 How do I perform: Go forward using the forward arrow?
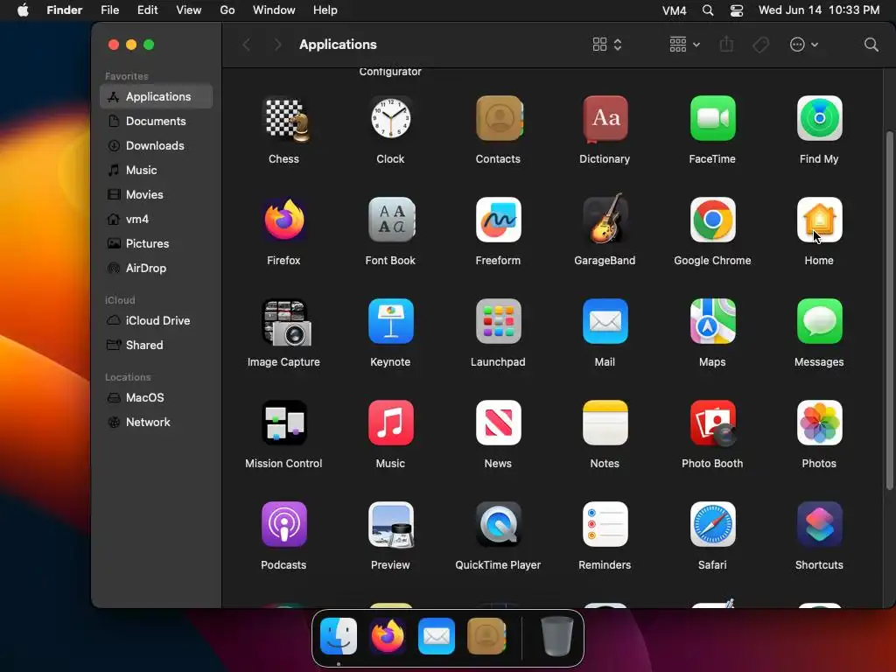click(x=277, y=45)
